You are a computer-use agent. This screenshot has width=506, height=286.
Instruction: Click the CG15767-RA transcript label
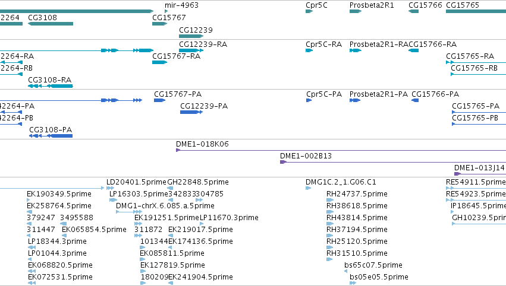click(x=176, y=56)
